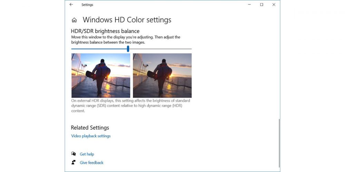Click the Windows HD Color settings heading
Image resolution: width=345 pixels, height=172 pixels.
click(127, 20)
